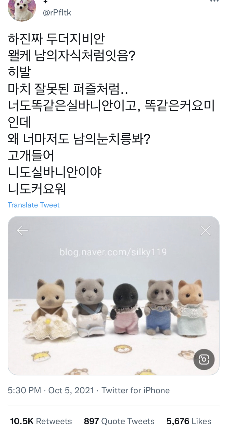Click the Translate Tweet link

tap(33, 205)
